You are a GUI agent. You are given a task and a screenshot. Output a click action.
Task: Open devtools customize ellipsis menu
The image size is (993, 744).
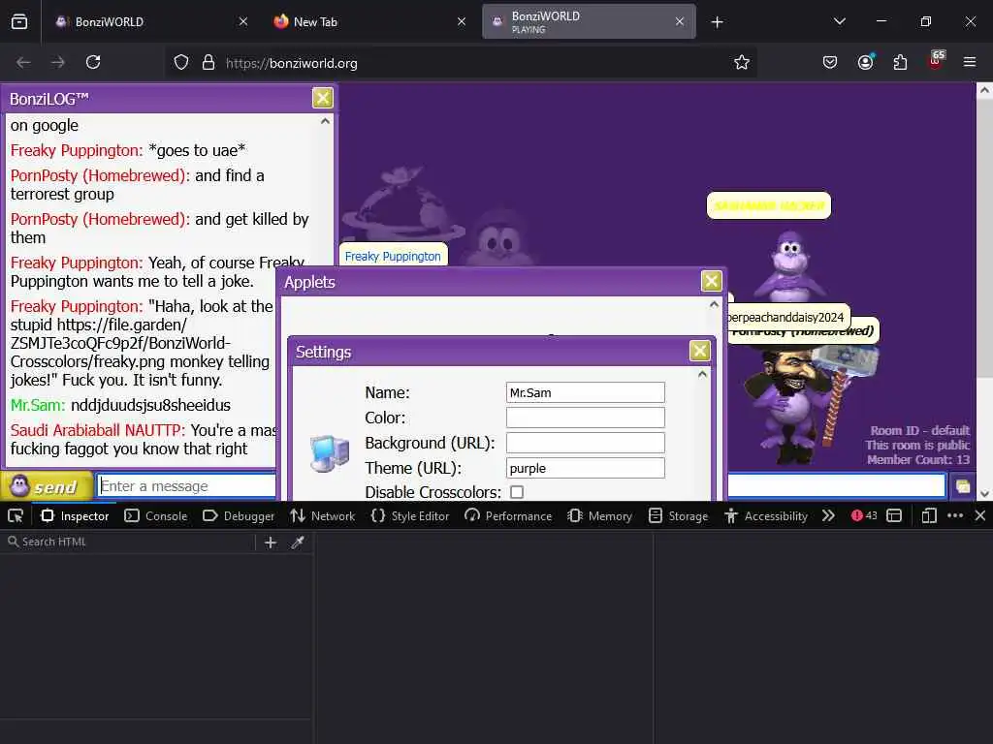955,515
